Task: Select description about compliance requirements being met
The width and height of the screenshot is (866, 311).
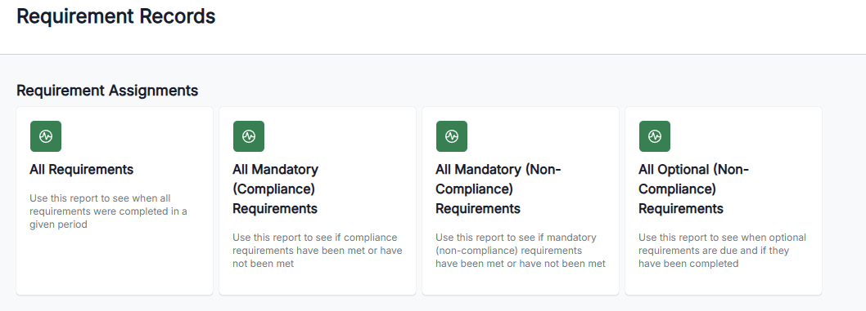Action: click(x=317, y=251)
